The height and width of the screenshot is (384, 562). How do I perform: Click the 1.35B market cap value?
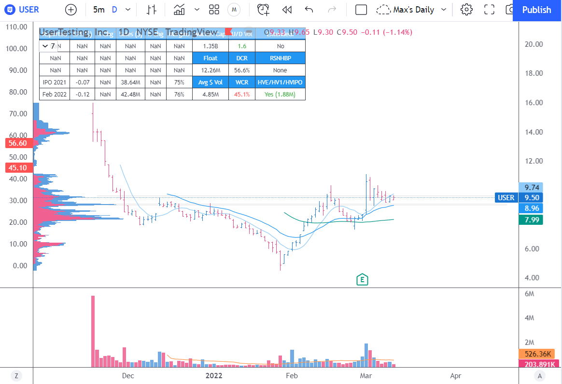[x=211, y=46]
